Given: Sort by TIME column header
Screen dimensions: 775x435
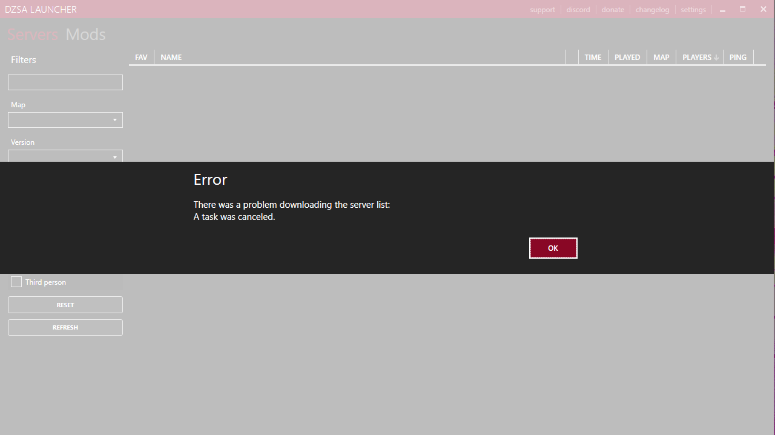Looking at the screenshot, I should click(593, 57).
